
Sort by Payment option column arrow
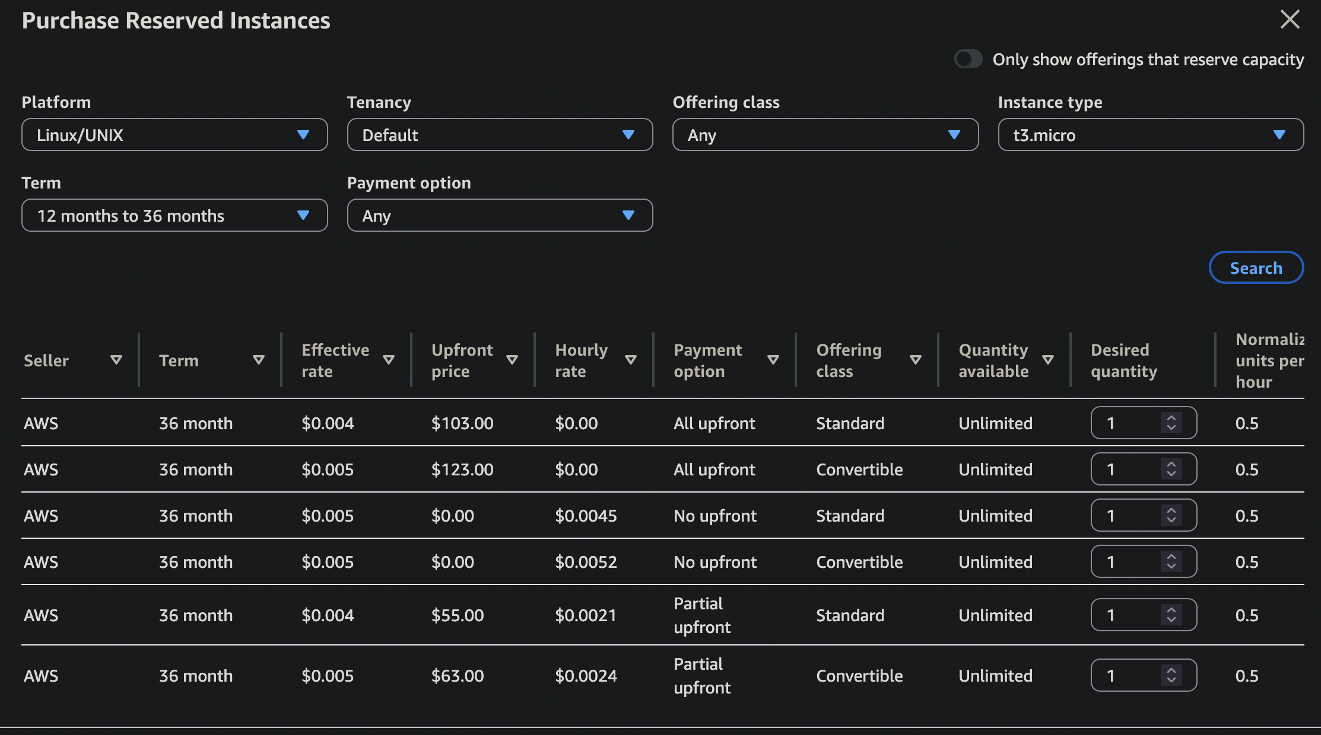tap(773, 360)
